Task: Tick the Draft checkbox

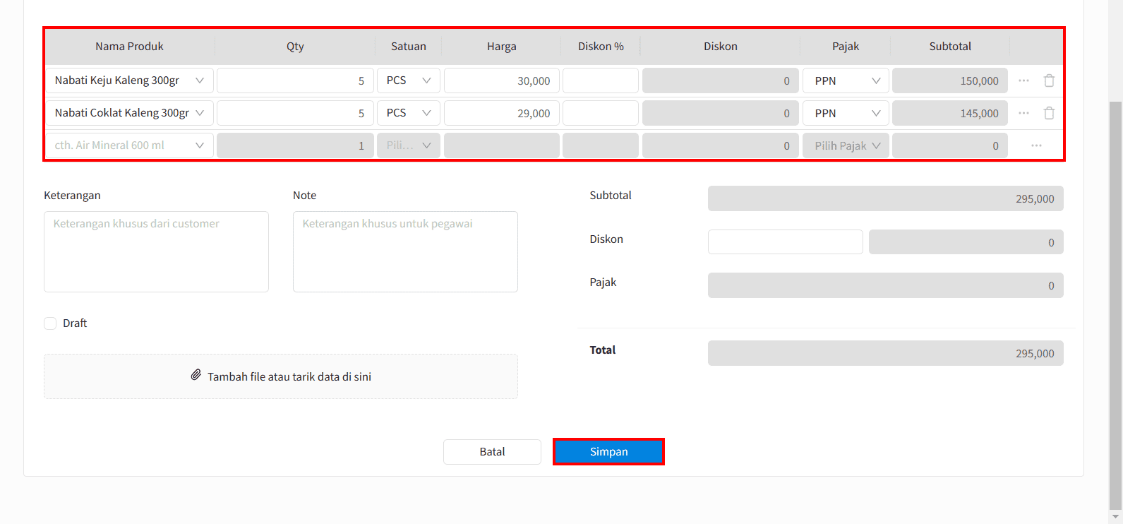Action: click(50, 323)
